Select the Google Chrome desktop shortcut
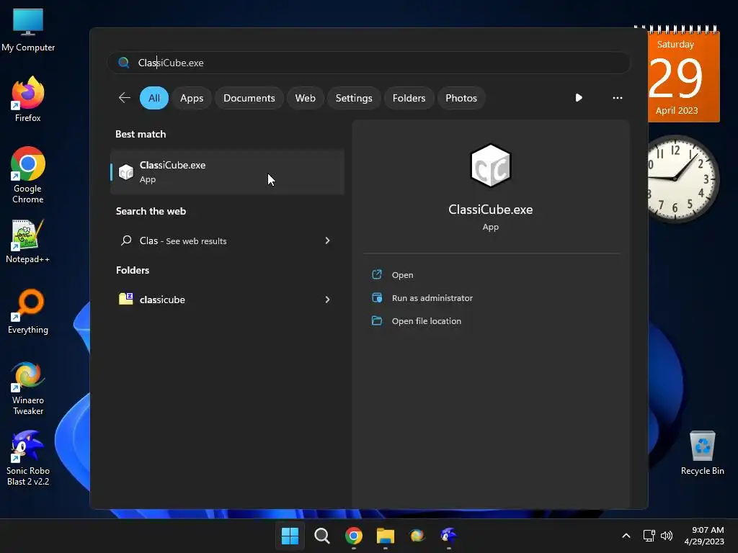The height and width of the screenshot is (553, 738). coord(28,174)
